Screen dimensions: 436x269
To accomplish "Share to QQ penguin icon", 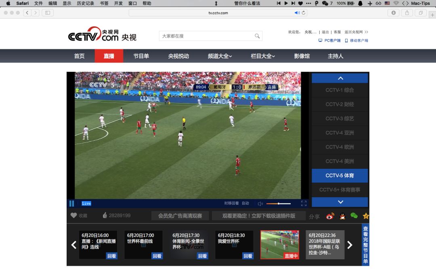I will click(x=342, y=216).
